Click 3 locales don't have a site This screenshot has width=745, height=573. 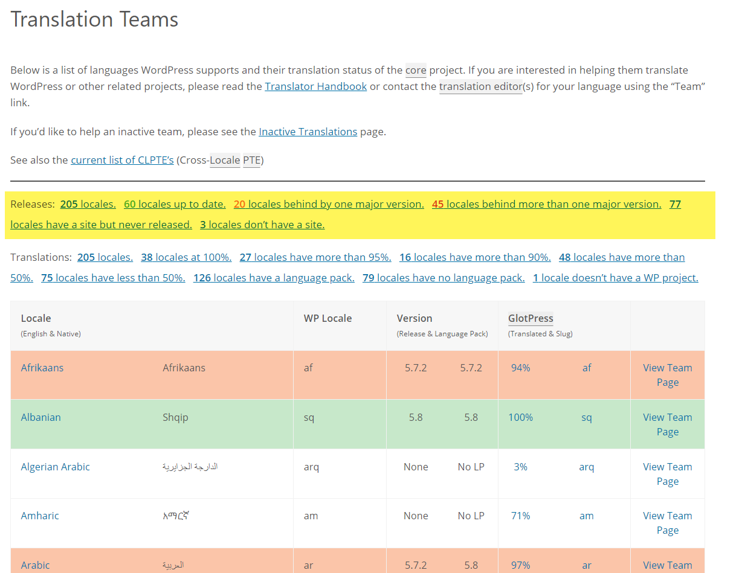click(x=262, y=225)
